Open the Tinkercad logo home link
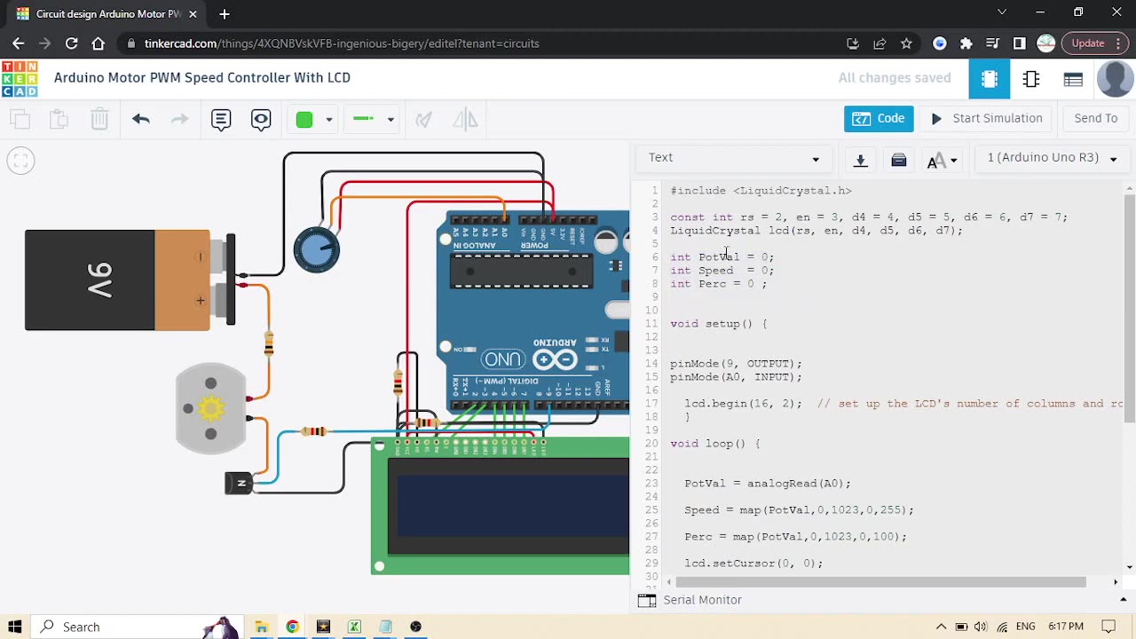1136x639 pixels. pos(20,78)
